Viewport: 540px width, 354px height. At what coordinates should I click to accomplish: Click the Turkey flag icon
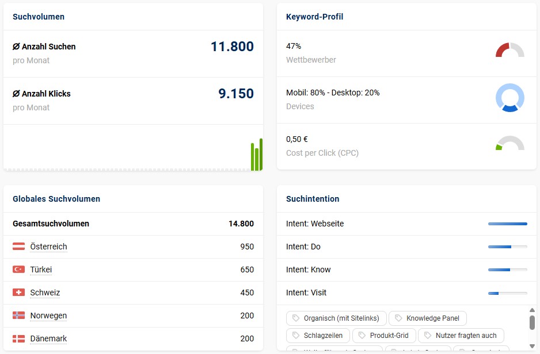point(18,270)
